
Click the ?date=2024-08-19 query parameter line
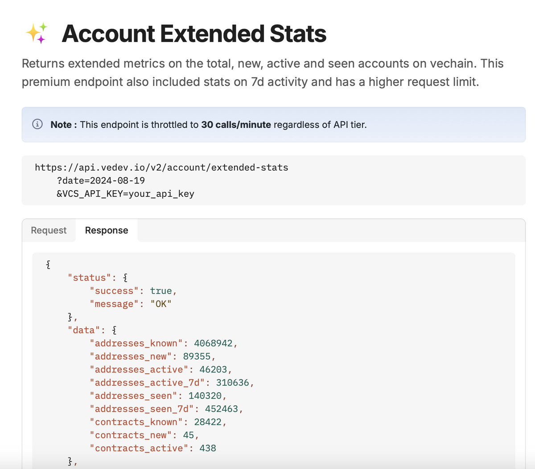pos(101,180)
